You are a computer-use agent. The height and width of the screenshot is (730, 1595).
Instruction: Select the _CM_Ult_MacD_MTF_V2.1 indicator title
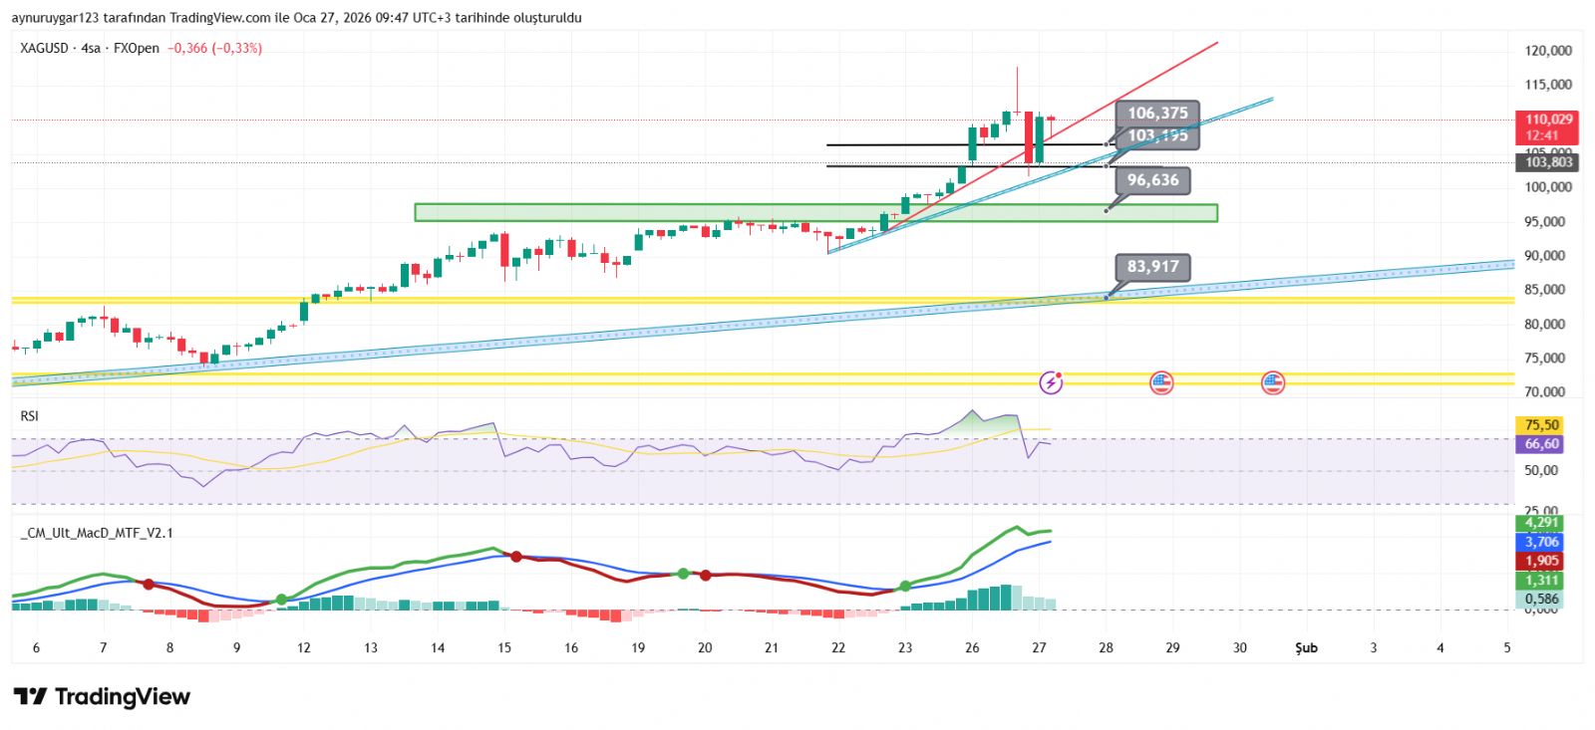tap(97, 533)
